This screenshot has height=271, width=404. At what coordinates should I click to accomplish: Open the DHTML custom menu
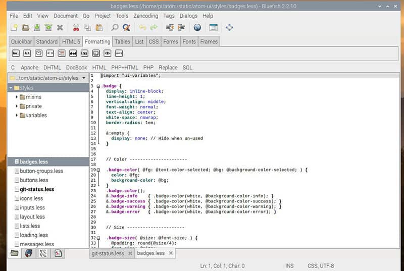pyautogui.click(x=52, y=68)
